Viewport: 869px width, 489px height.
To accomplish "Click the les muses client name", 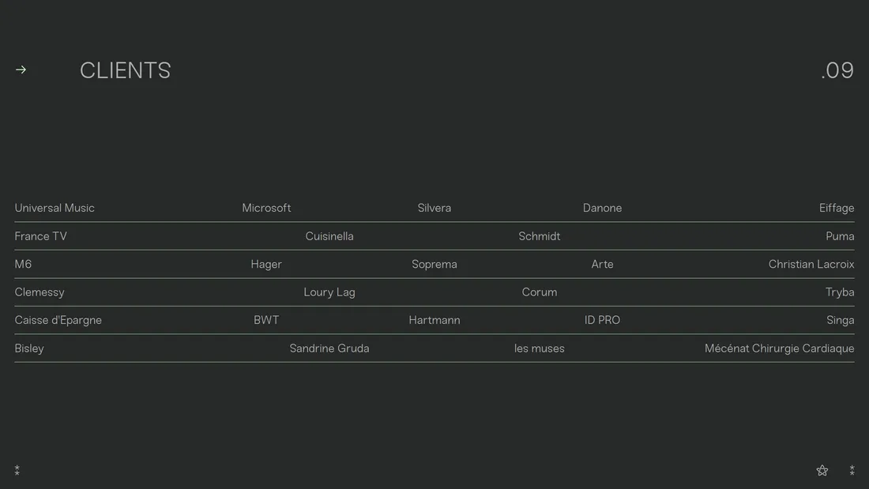I will click(540, 348).
